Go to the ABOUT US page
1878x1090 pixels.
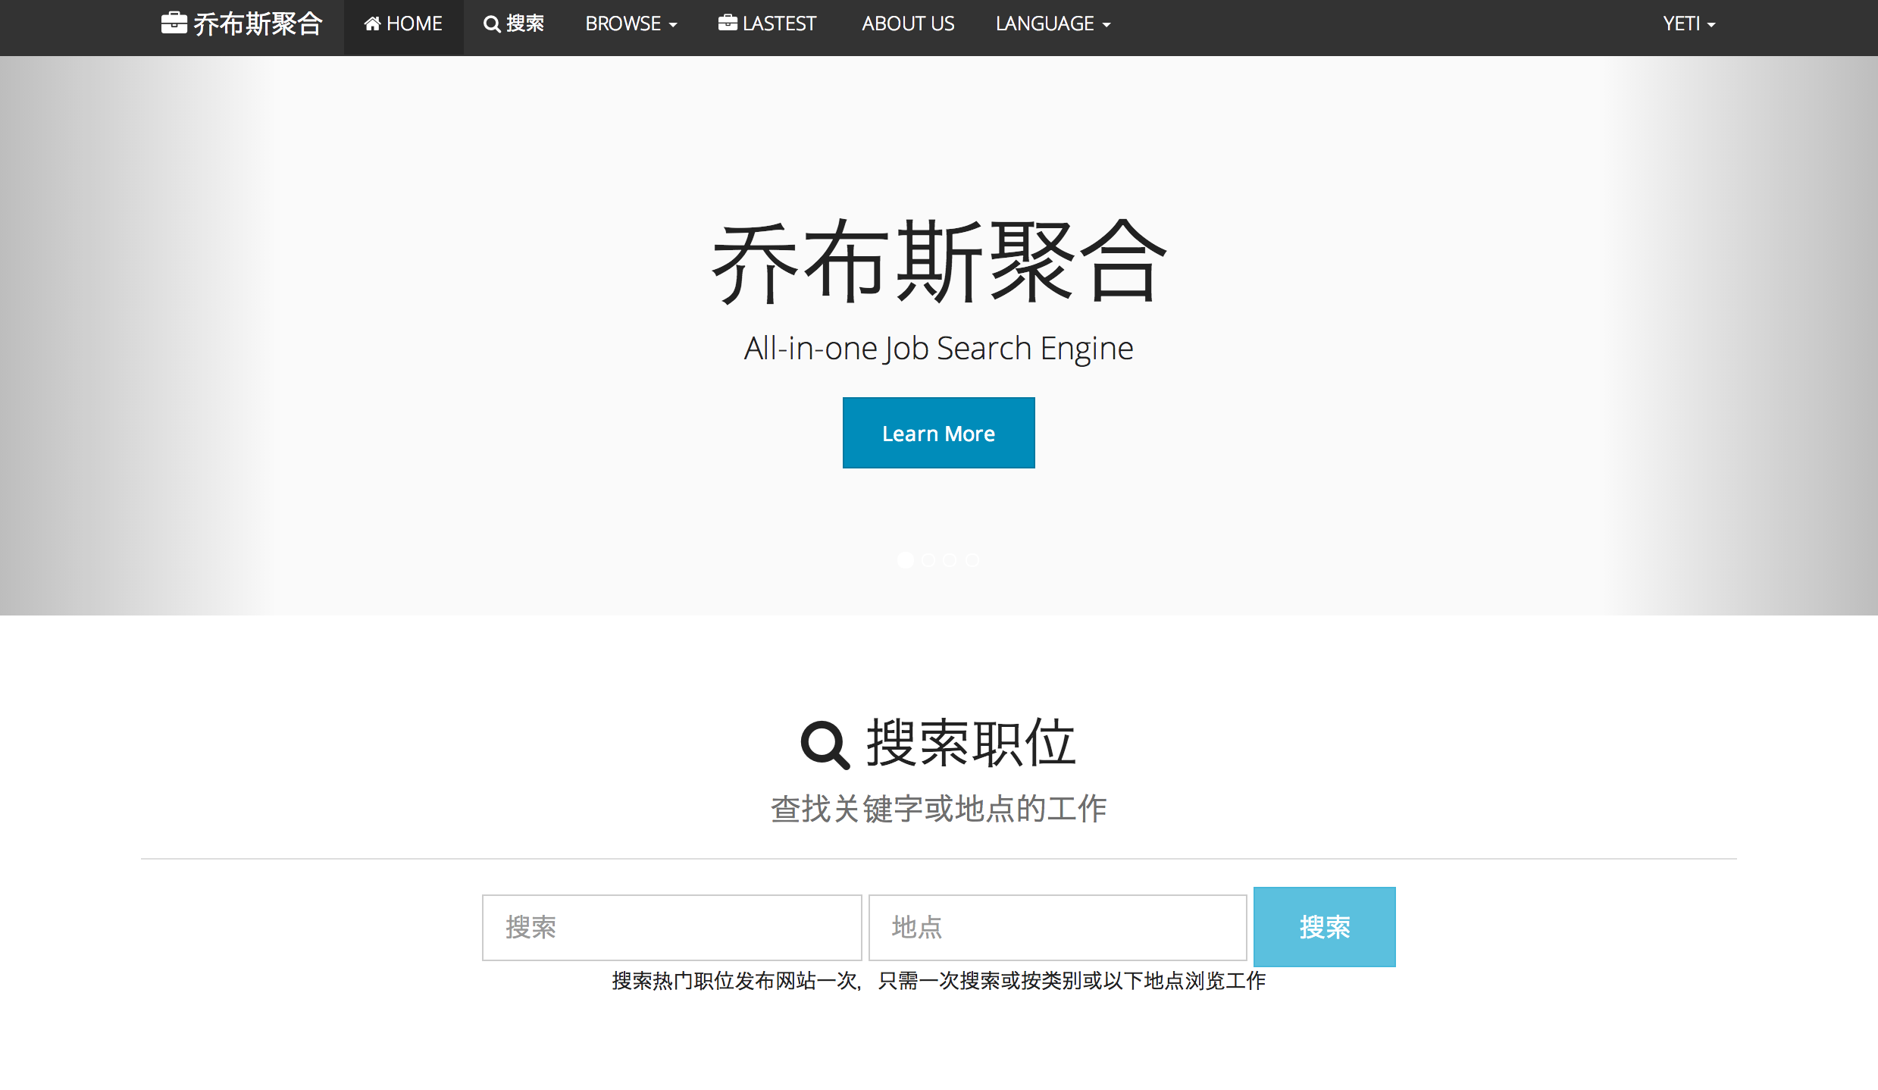point(908,24)
